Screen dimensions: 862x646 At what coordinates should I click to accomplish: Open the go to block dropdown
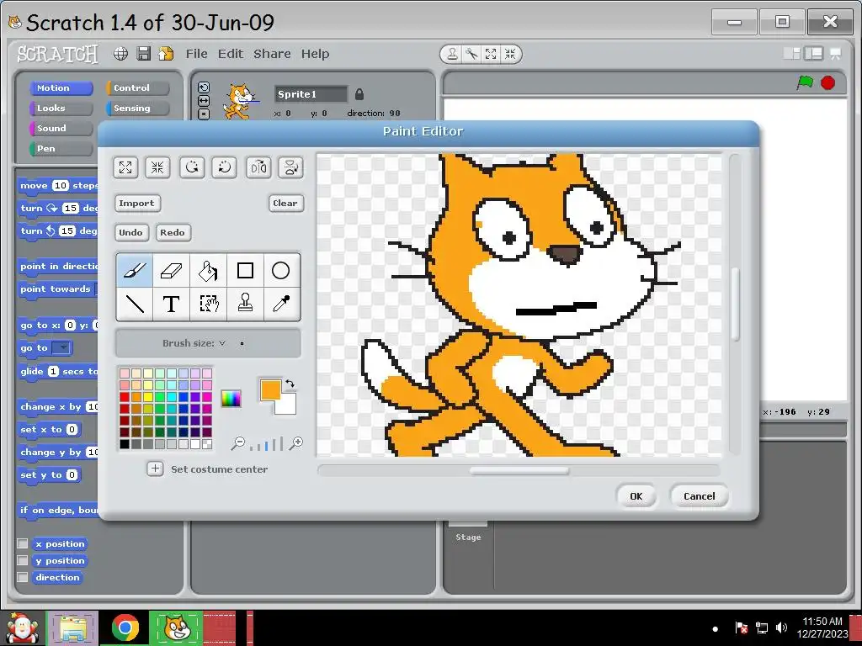point(61,347)
